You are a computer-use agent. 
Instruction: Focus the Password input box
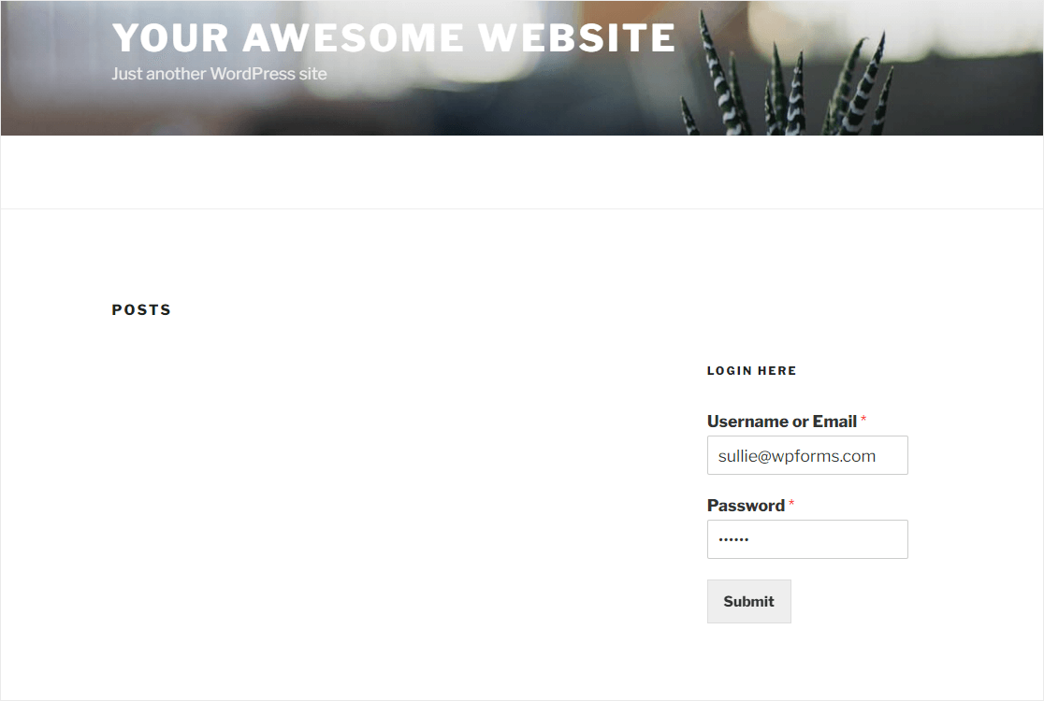[807, 539]
